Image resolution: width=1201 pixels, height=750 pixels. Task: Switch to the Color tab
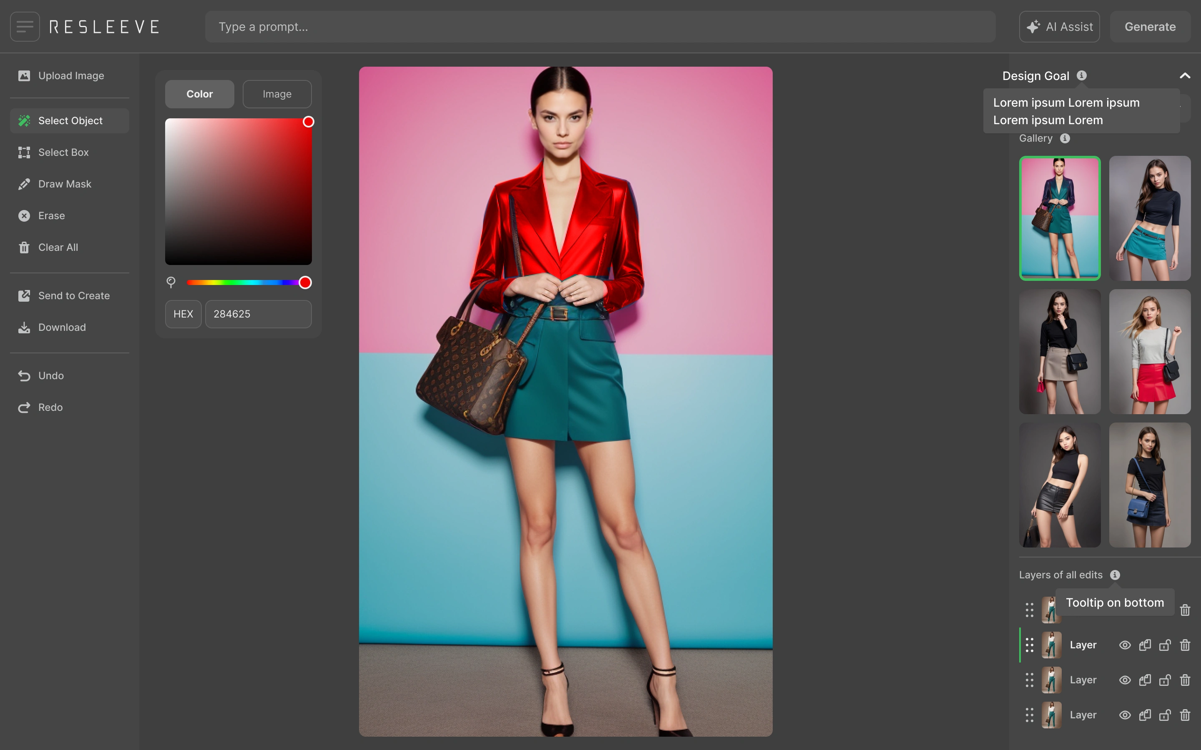[x=199, y=94]
